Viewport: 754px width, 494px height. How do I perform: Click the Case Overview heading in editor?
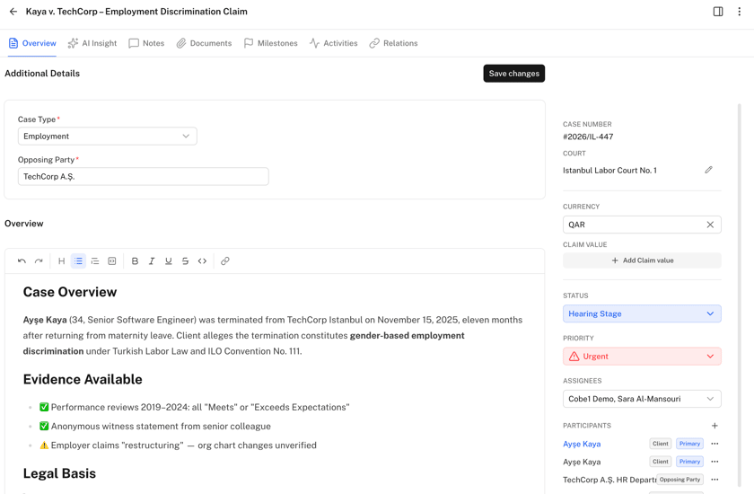coord(70,292)
